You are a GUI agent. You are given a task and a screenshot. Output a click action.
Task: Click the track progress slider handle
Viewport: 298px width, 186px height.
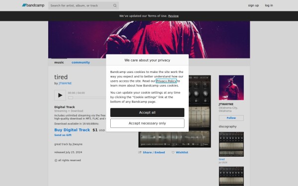coord(71,98)
